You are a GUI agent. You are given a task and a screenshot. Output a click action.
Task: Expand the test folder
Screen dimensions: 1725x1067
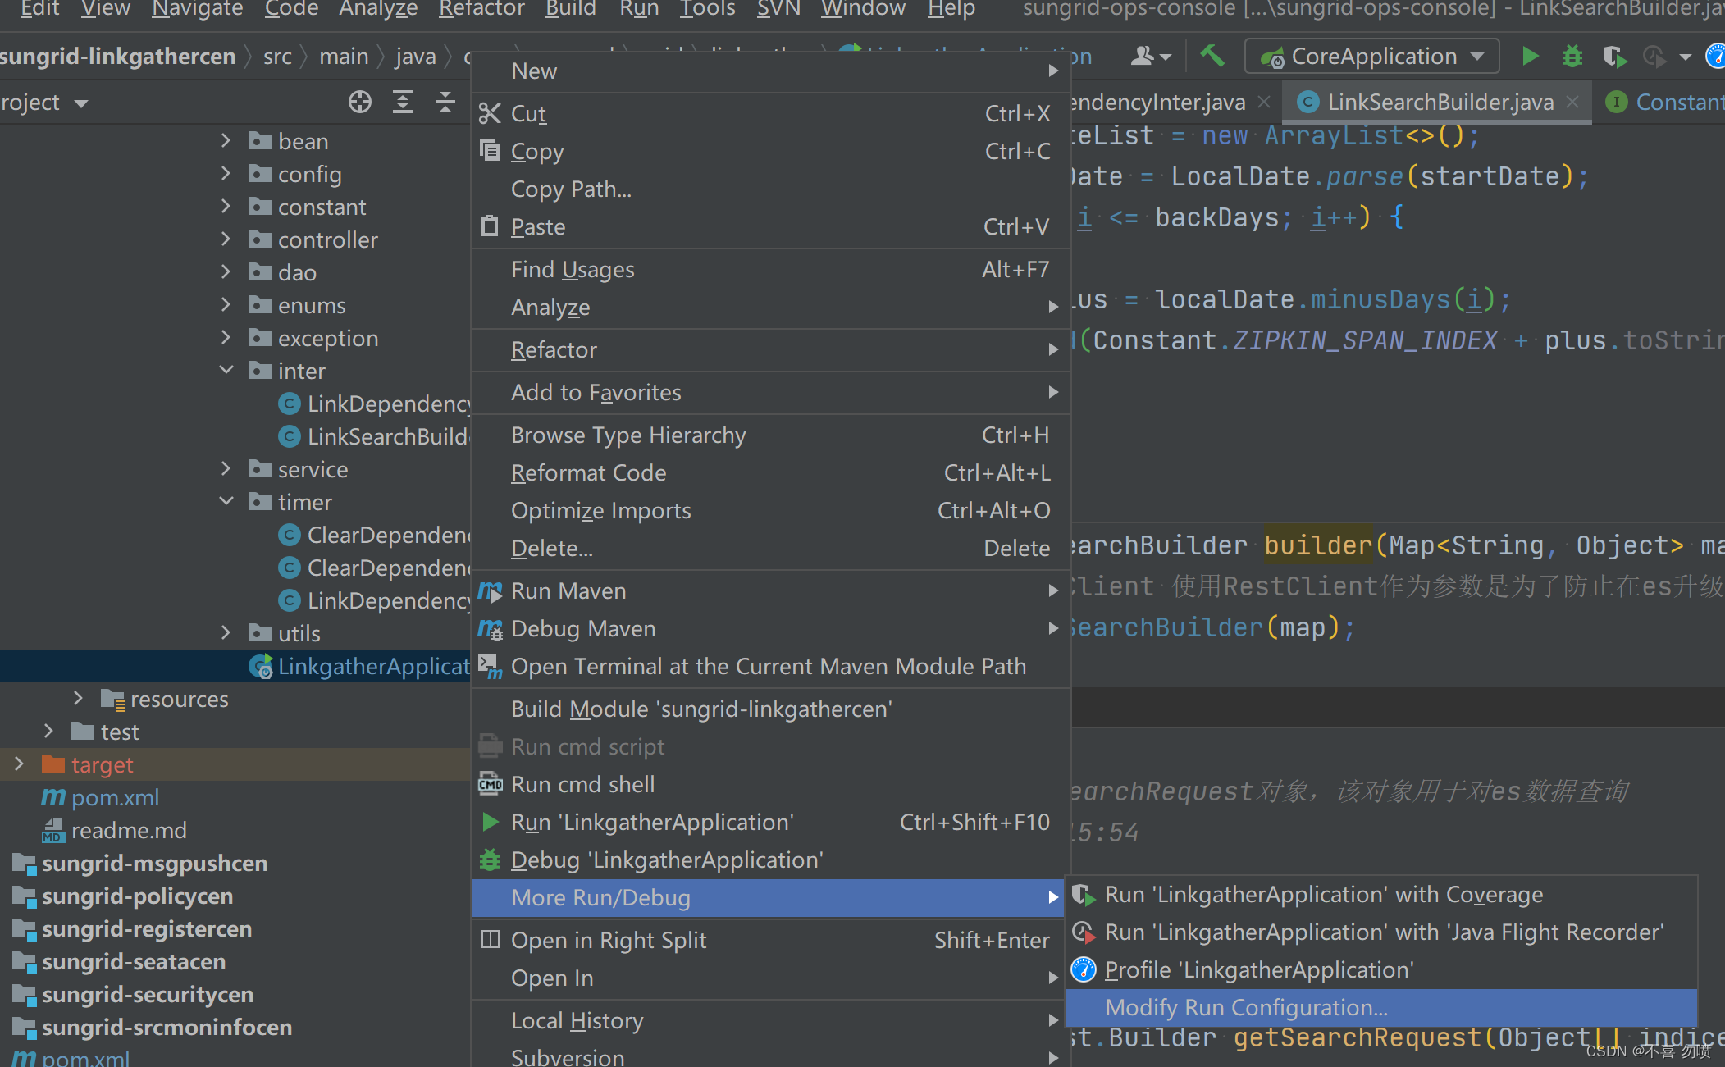(49, 732)
